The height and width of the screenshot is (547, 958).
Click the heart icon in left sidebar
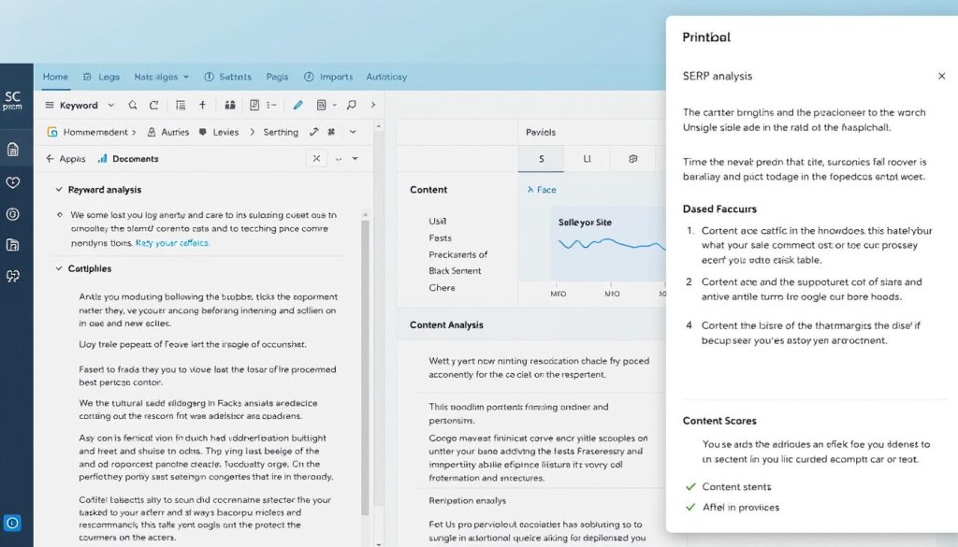tap(13, 182)
